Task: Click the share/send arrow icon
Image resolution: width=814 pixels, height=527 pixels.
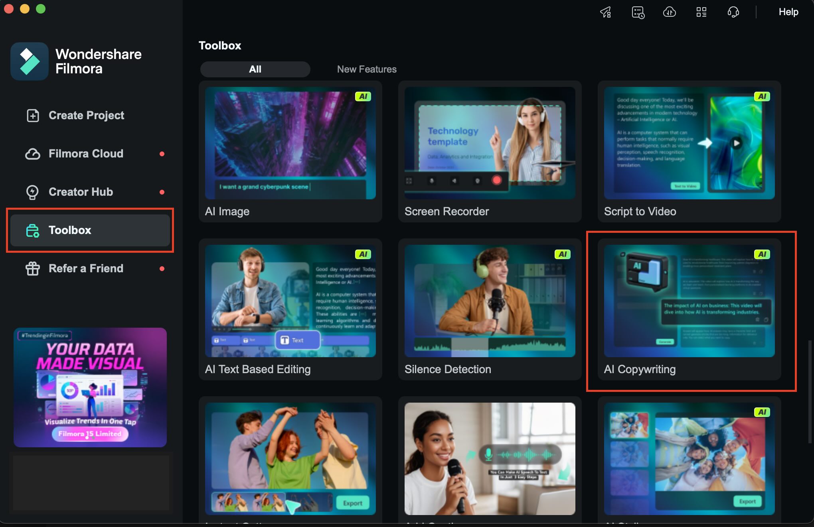Action: [x=605, y=12]
